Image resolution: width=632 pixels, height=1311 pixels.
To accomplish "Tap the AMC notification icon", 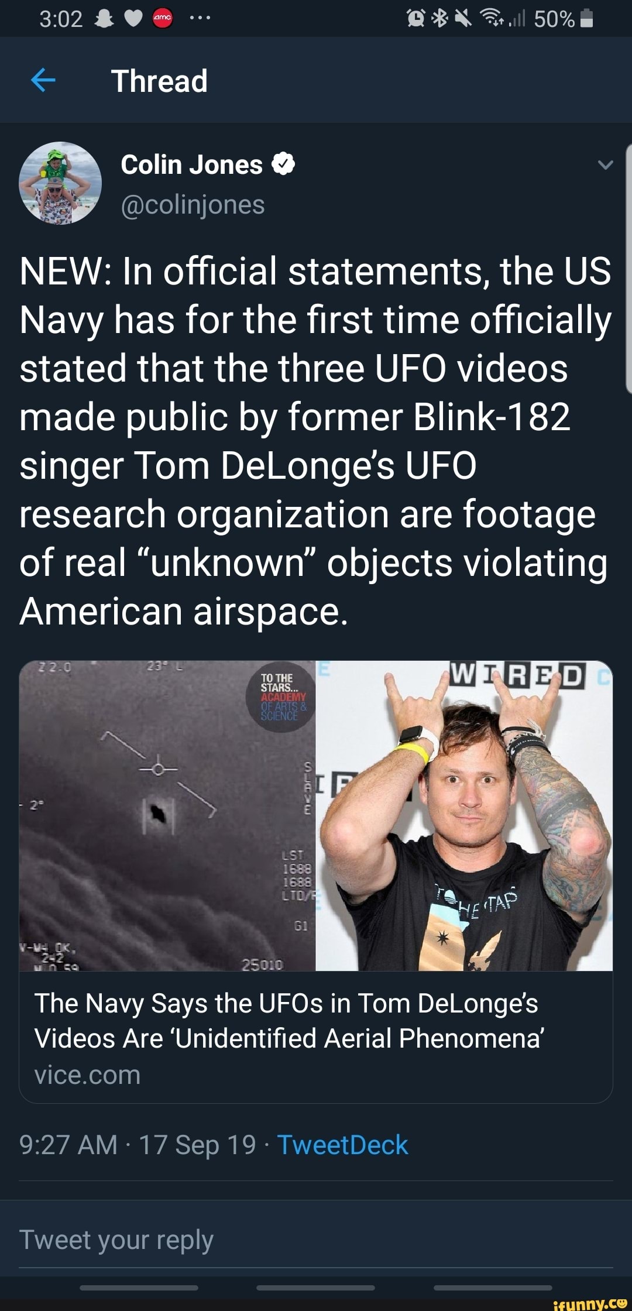I will (x=162, y=19).
